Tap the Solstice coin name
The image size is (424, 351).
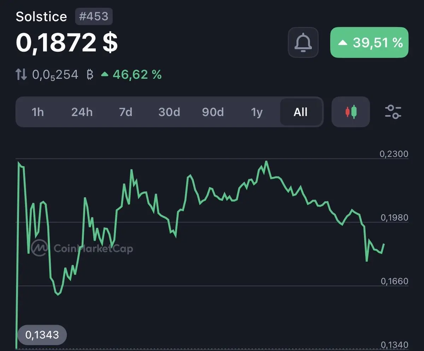pos(41,17)
